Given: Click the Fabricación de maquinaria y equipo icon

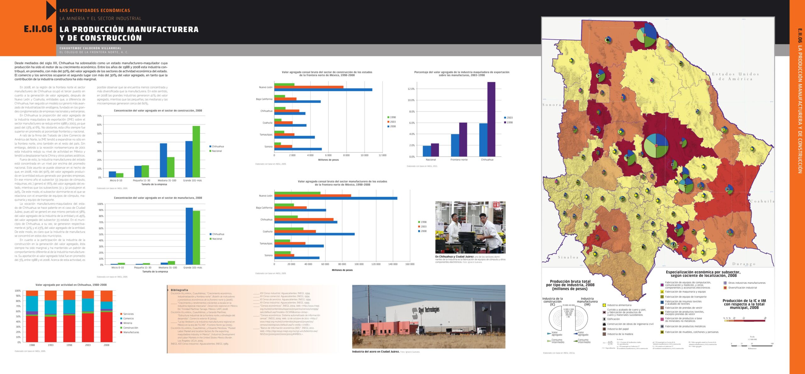Looking at the screenshot, I should tap(662, 292).
